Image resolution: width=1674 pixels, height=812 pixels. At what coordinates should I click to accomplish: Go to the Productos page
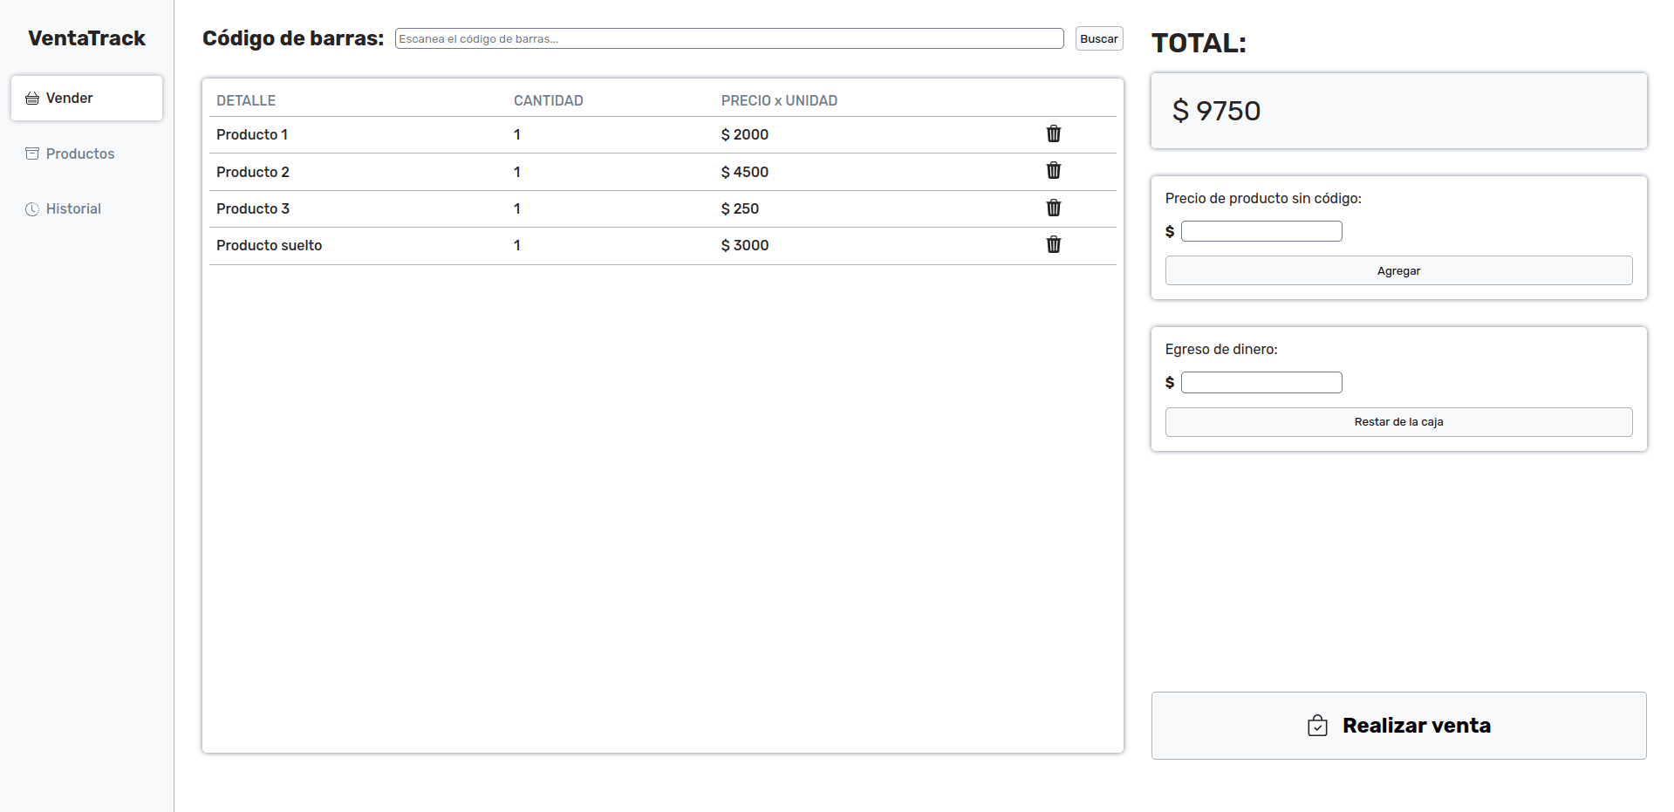79,154
